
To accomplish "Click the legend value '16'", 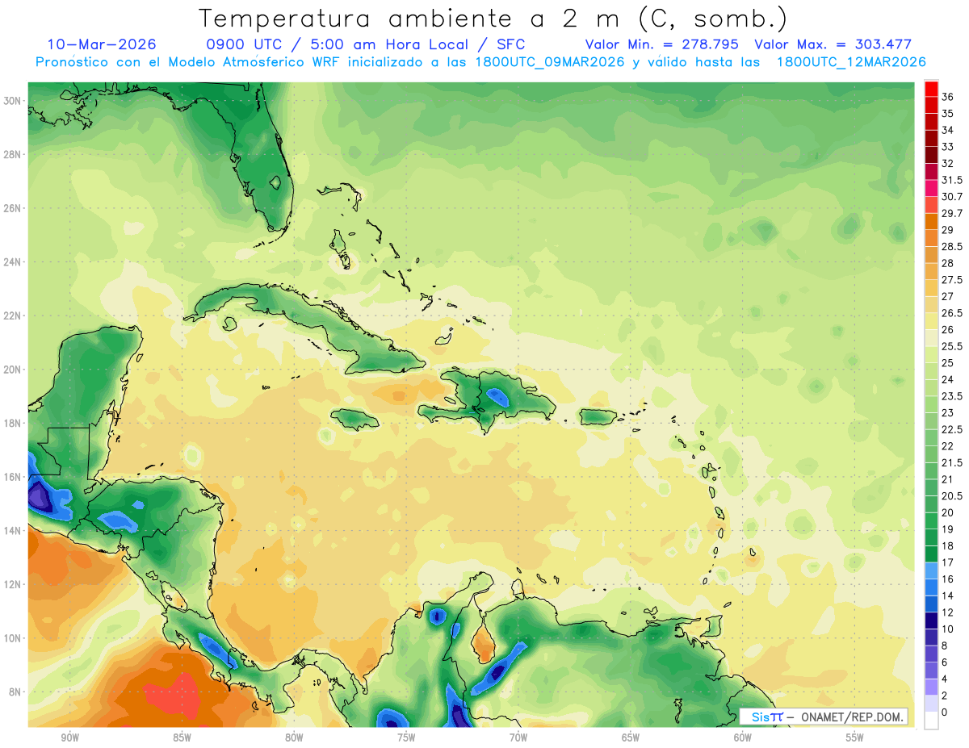I will [x=948, y=579].
